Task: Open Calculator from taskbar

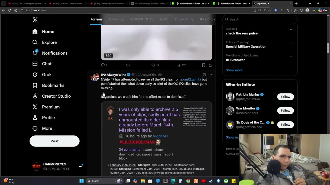Action: click(180, 181)
